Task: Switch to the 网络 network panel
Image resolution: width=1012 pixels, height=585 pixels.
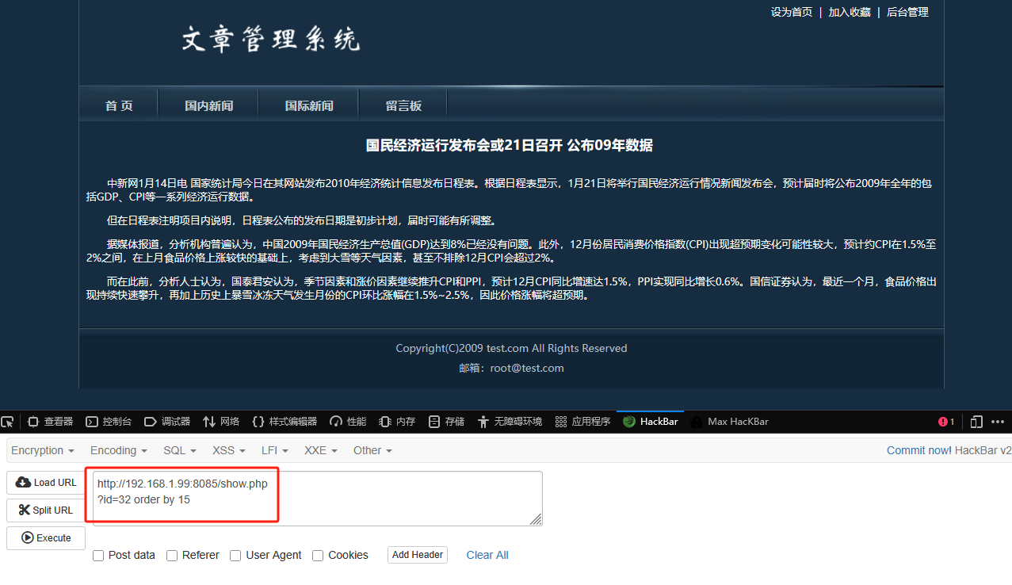Action: pyautogui.click(x=221, y=422)
